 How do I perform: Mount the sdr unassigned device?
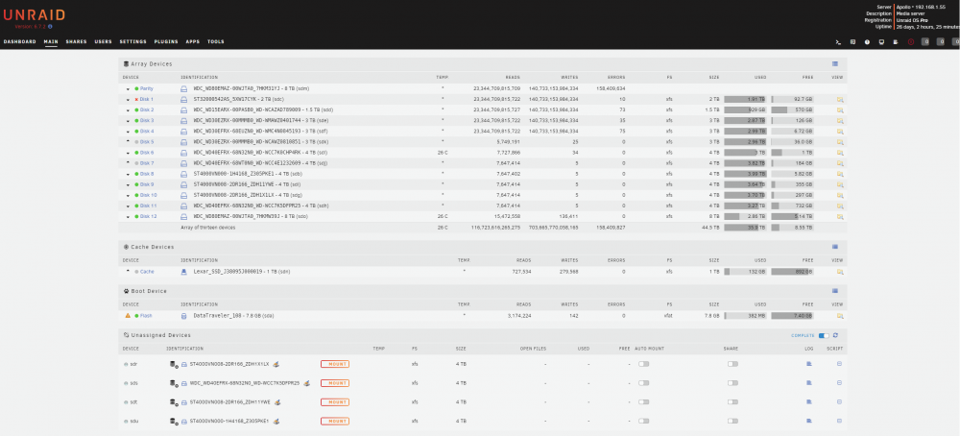(x=335, y=364)
